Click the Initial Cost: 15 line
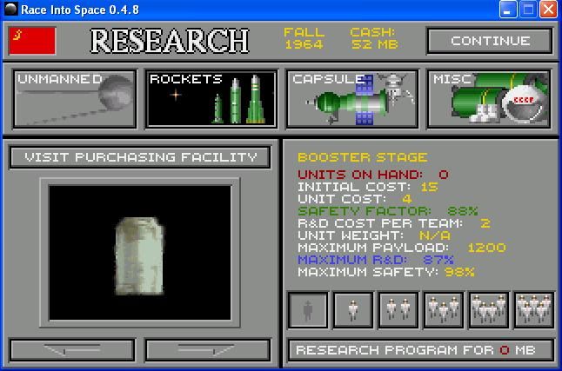The width and height of the screenshot is (562, 371). click(368, 187)
